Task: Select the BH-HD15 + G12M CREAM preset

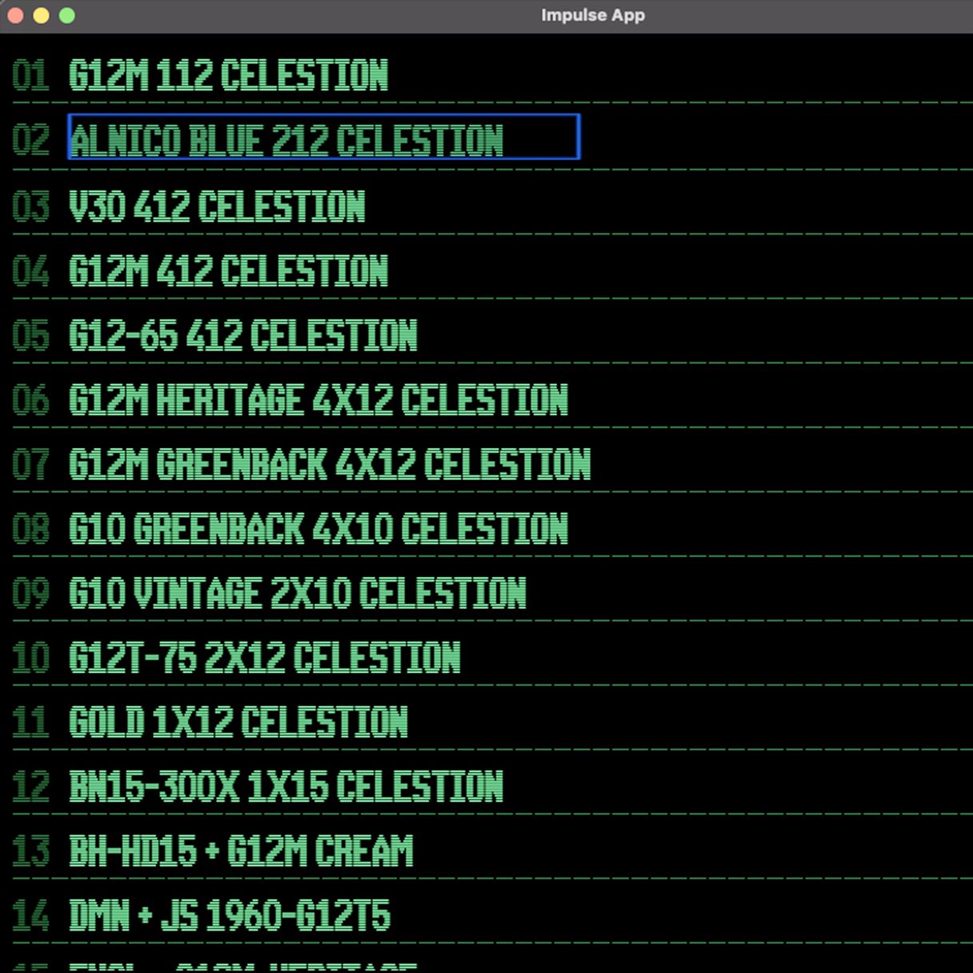Action: pos(241,852)
